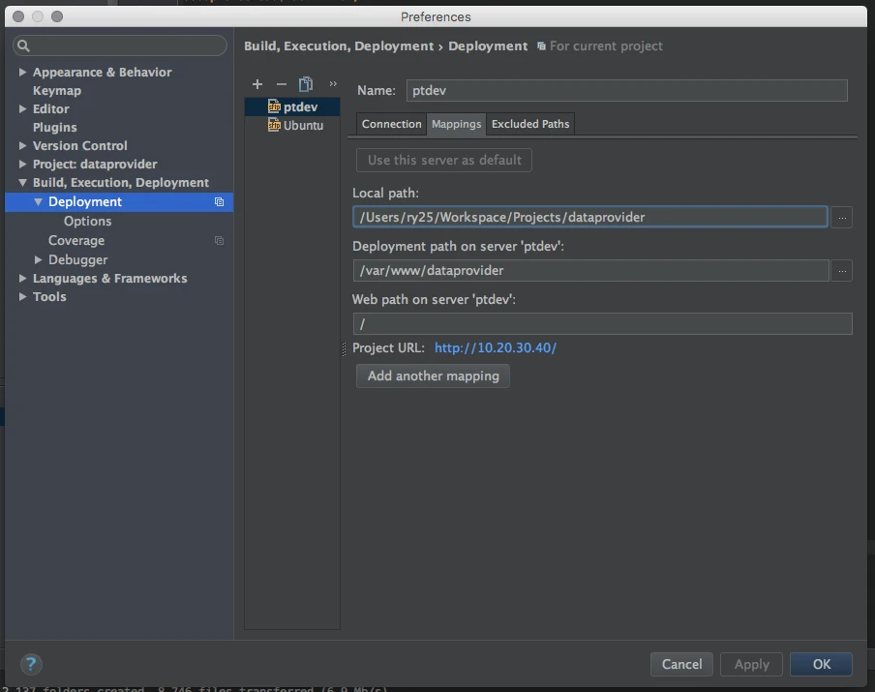Expand the Tools section
Viewport: 875px width, 692px height.
(22, 296)
